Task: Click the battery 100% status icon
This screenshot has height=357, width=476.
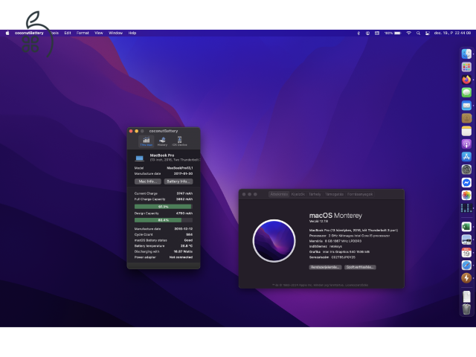Action: pyautogui.click(x=393, y=33)
